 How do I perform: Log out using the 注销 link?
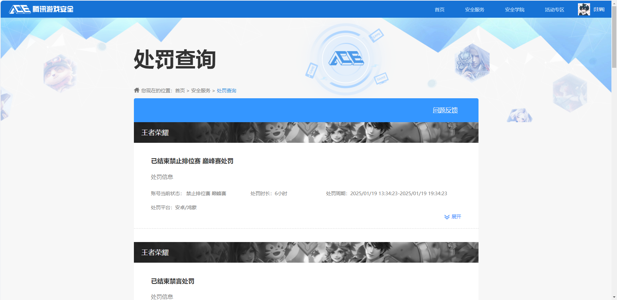[x=599, y=9]
